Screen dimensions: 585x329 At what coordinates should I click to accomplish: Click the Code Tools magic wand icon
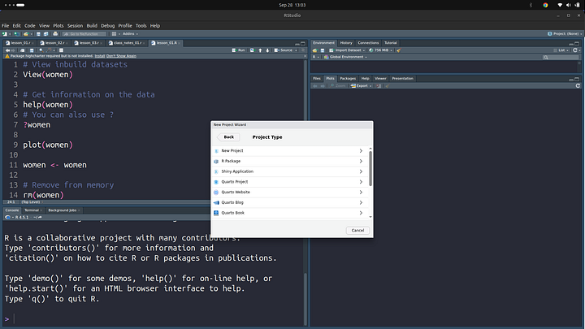click(x=50, y=50)
